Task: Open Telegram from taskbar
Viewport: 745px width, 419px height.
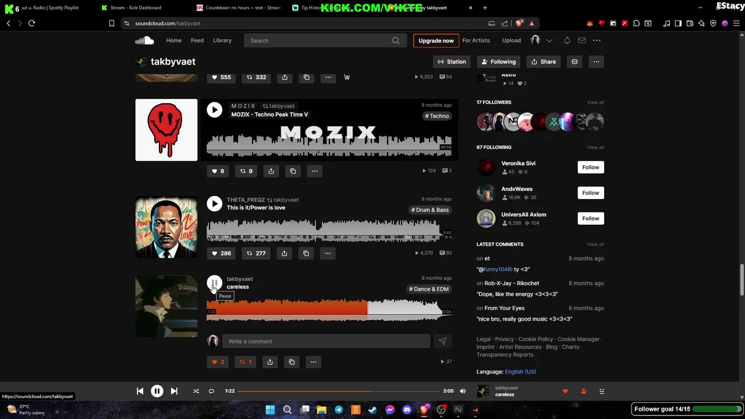Action: [339, 410]
